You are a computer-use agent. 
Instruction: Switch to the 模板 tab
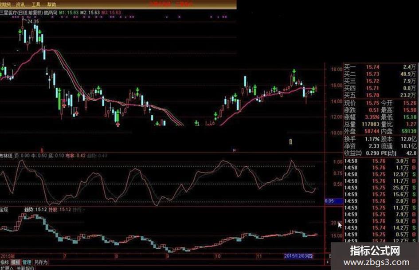tap(16, 262)
